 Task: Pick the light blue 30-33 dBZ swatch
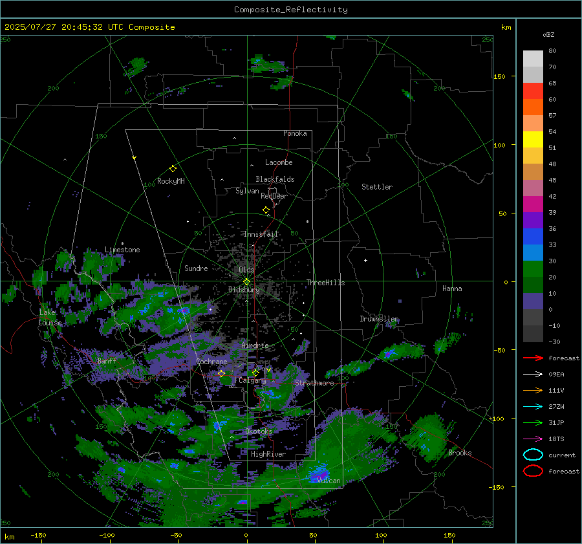point(533,253)
